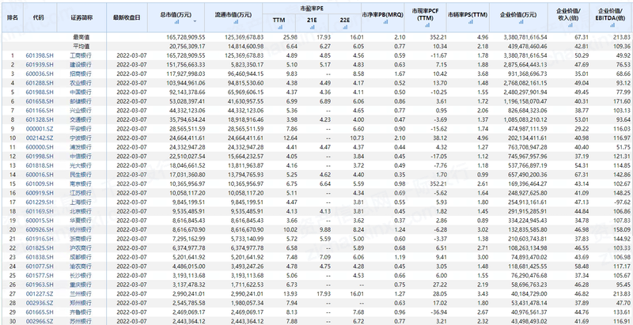
Task: Toggle the sort arrow in 总市值(万元) header
Action: 195,21
